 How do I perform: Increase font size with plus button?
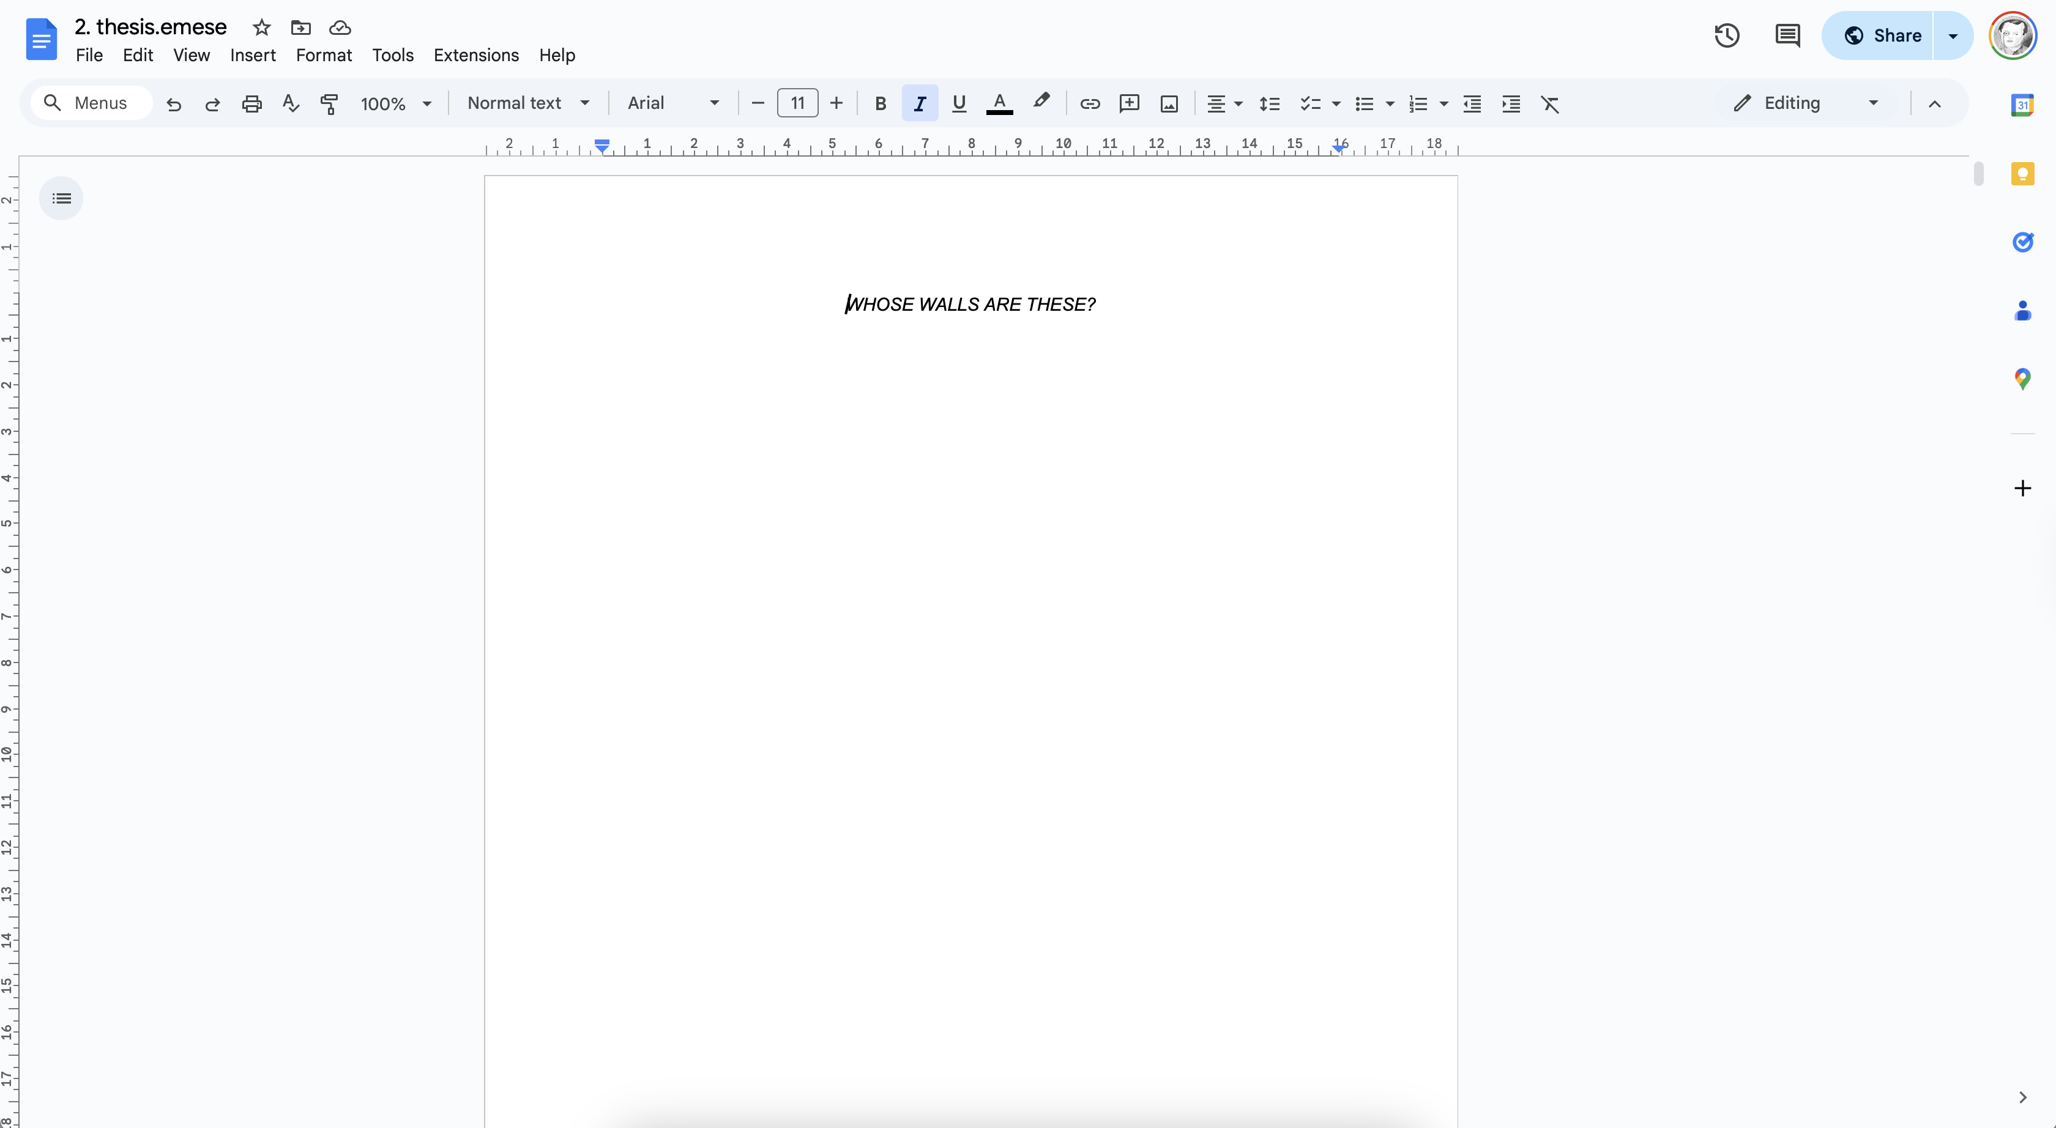836,104
